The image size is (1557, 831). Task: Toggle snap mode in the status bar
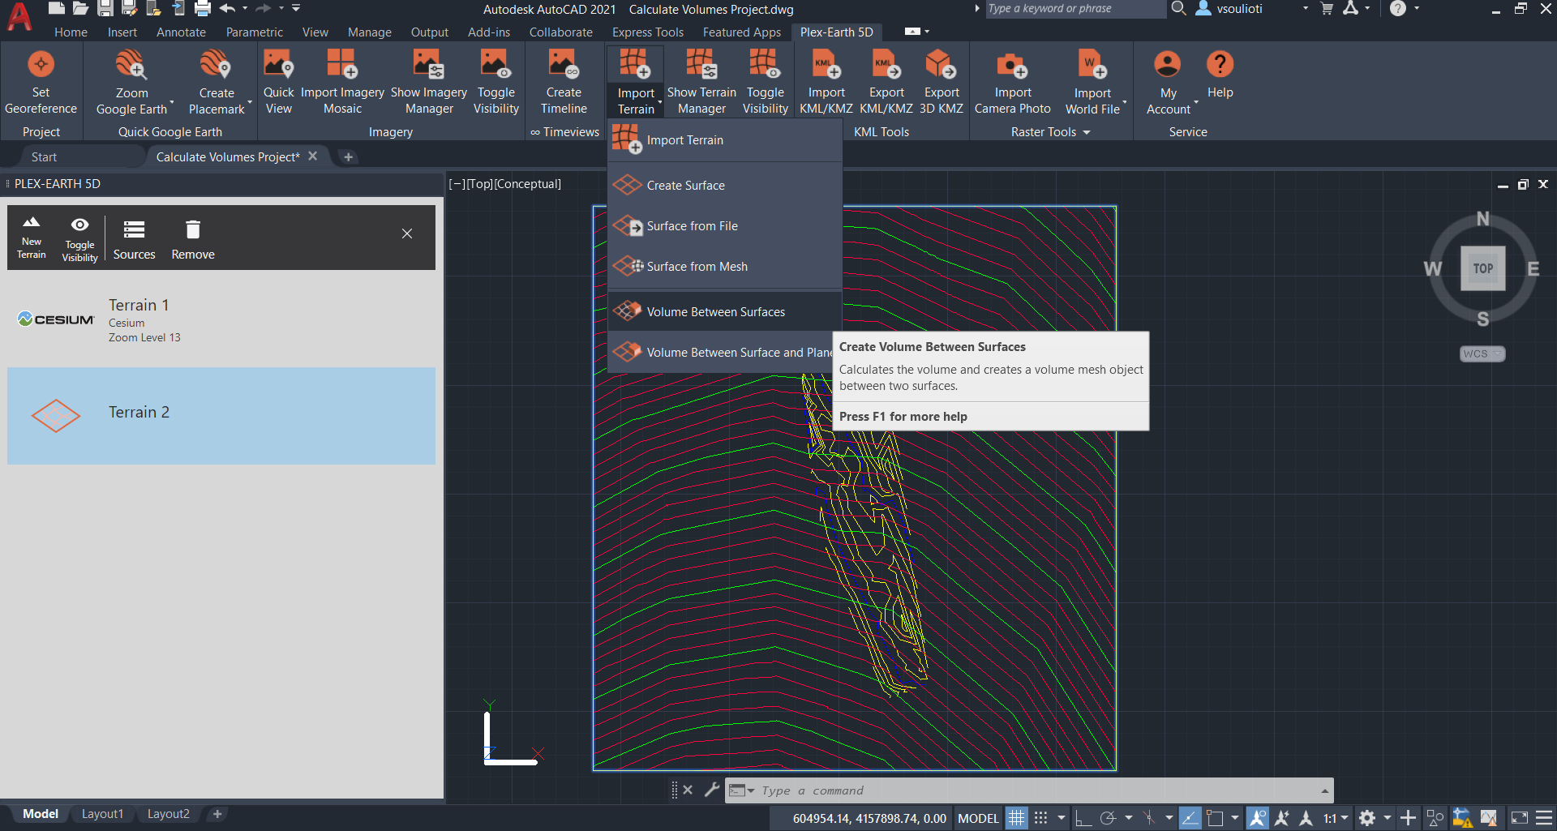coord(1041,818)
